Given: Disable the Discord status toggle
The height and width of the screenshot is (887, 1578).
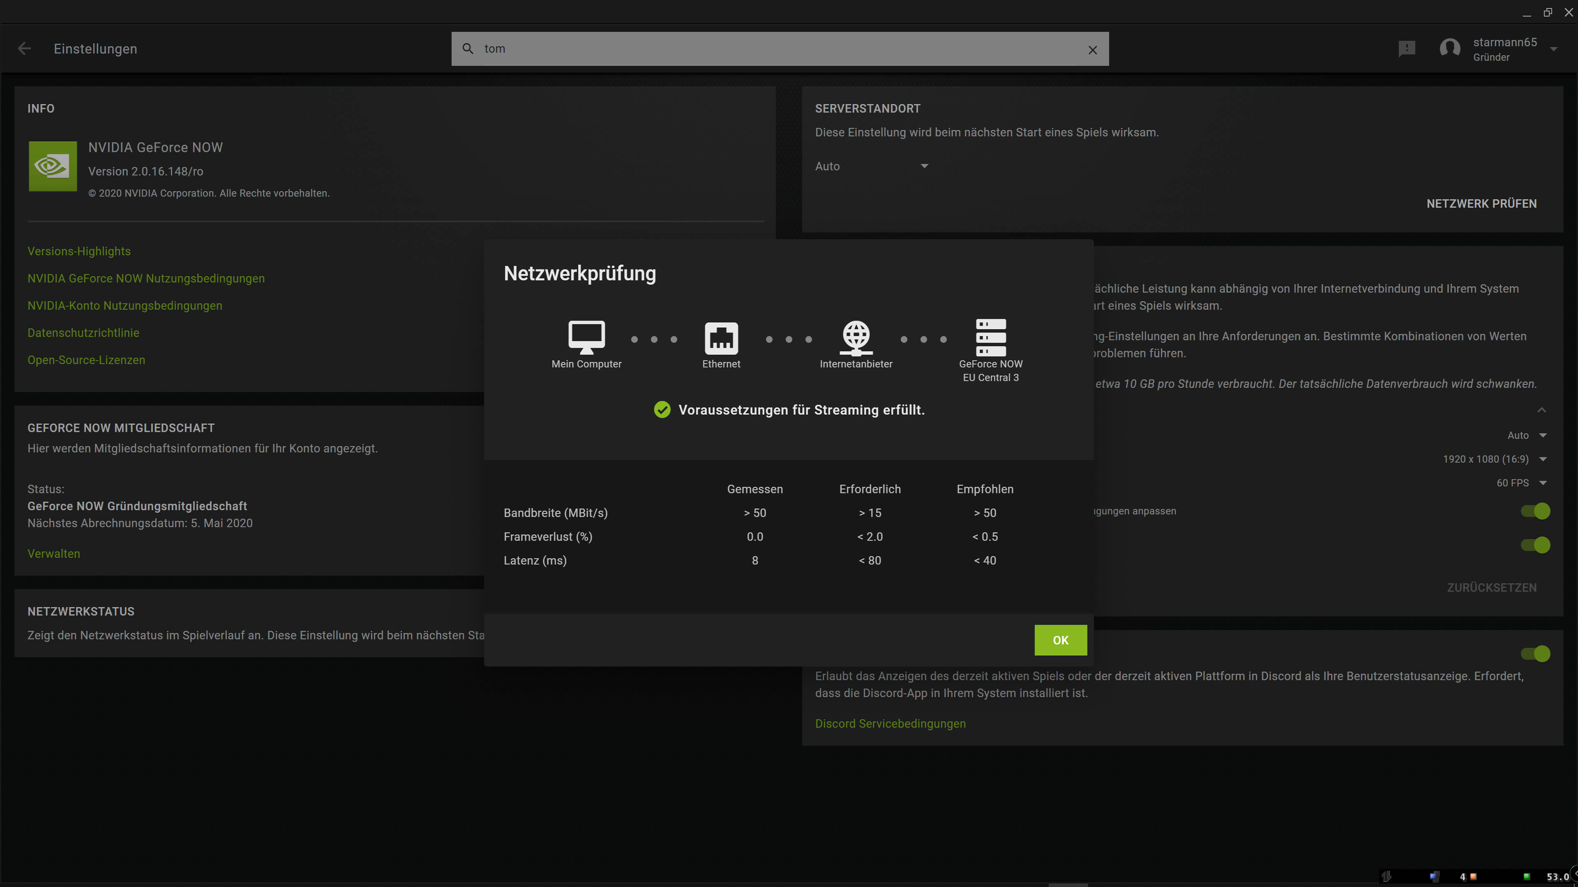Looking at the screenshot, I should point(1535,654).
